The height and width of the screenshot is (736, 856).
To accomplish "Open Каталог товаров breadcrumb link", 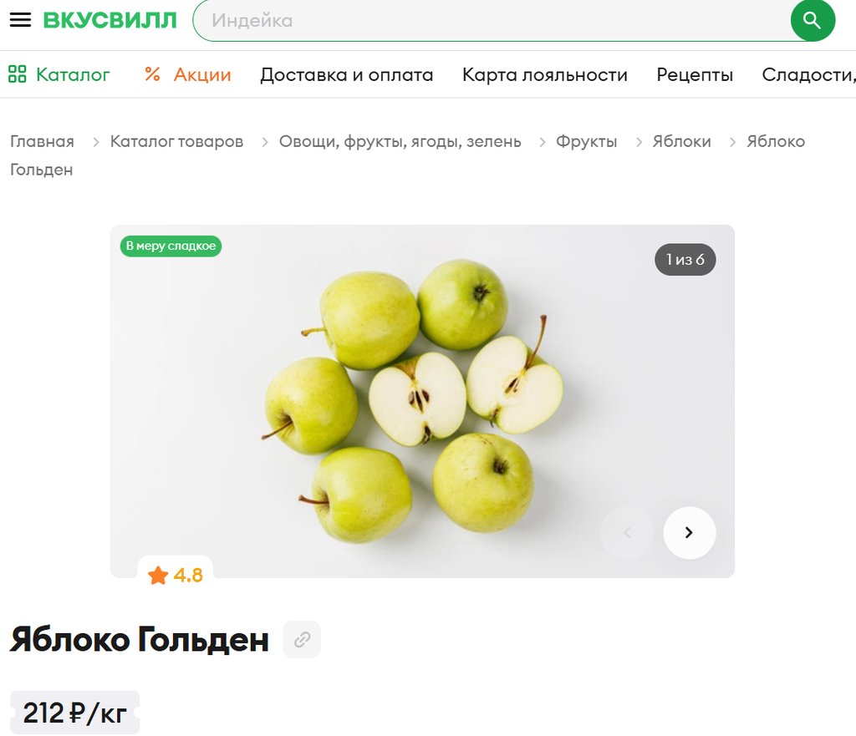I will 176,142.
